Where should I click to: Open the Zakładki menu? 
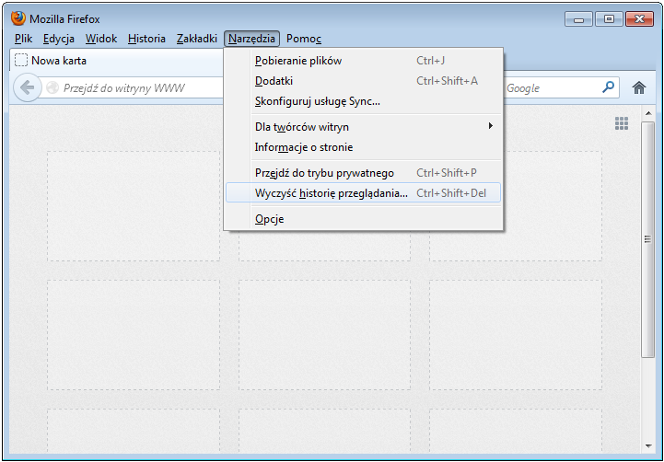pos(197,39)
